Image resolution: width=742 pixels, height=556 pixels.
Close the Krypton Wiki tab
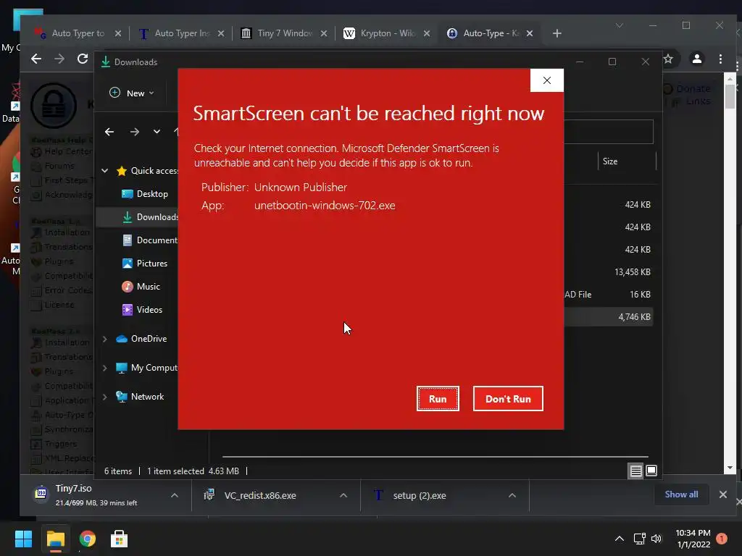pyautogui.click(x=427, y=33)
